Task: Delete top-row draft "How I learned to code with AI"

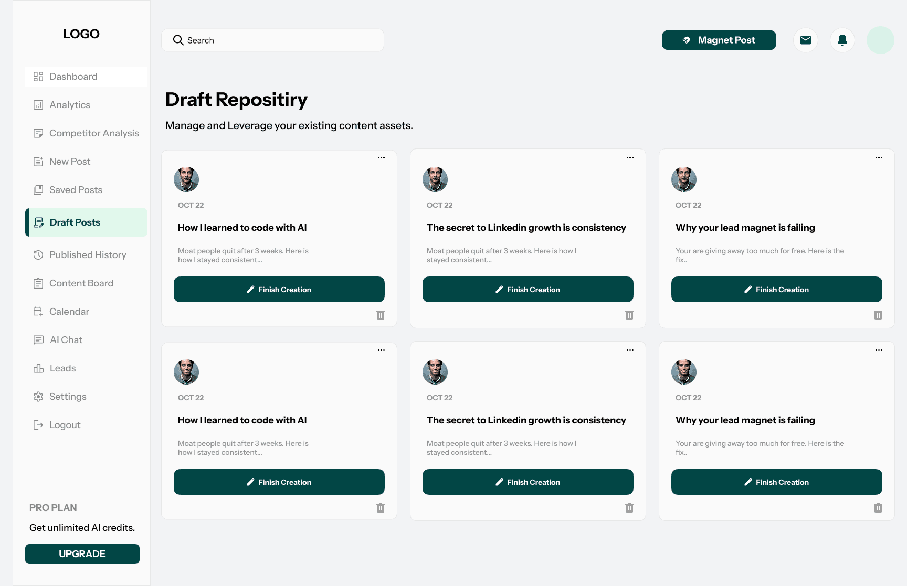Action: pyautogui.click(x=381, y=315)
